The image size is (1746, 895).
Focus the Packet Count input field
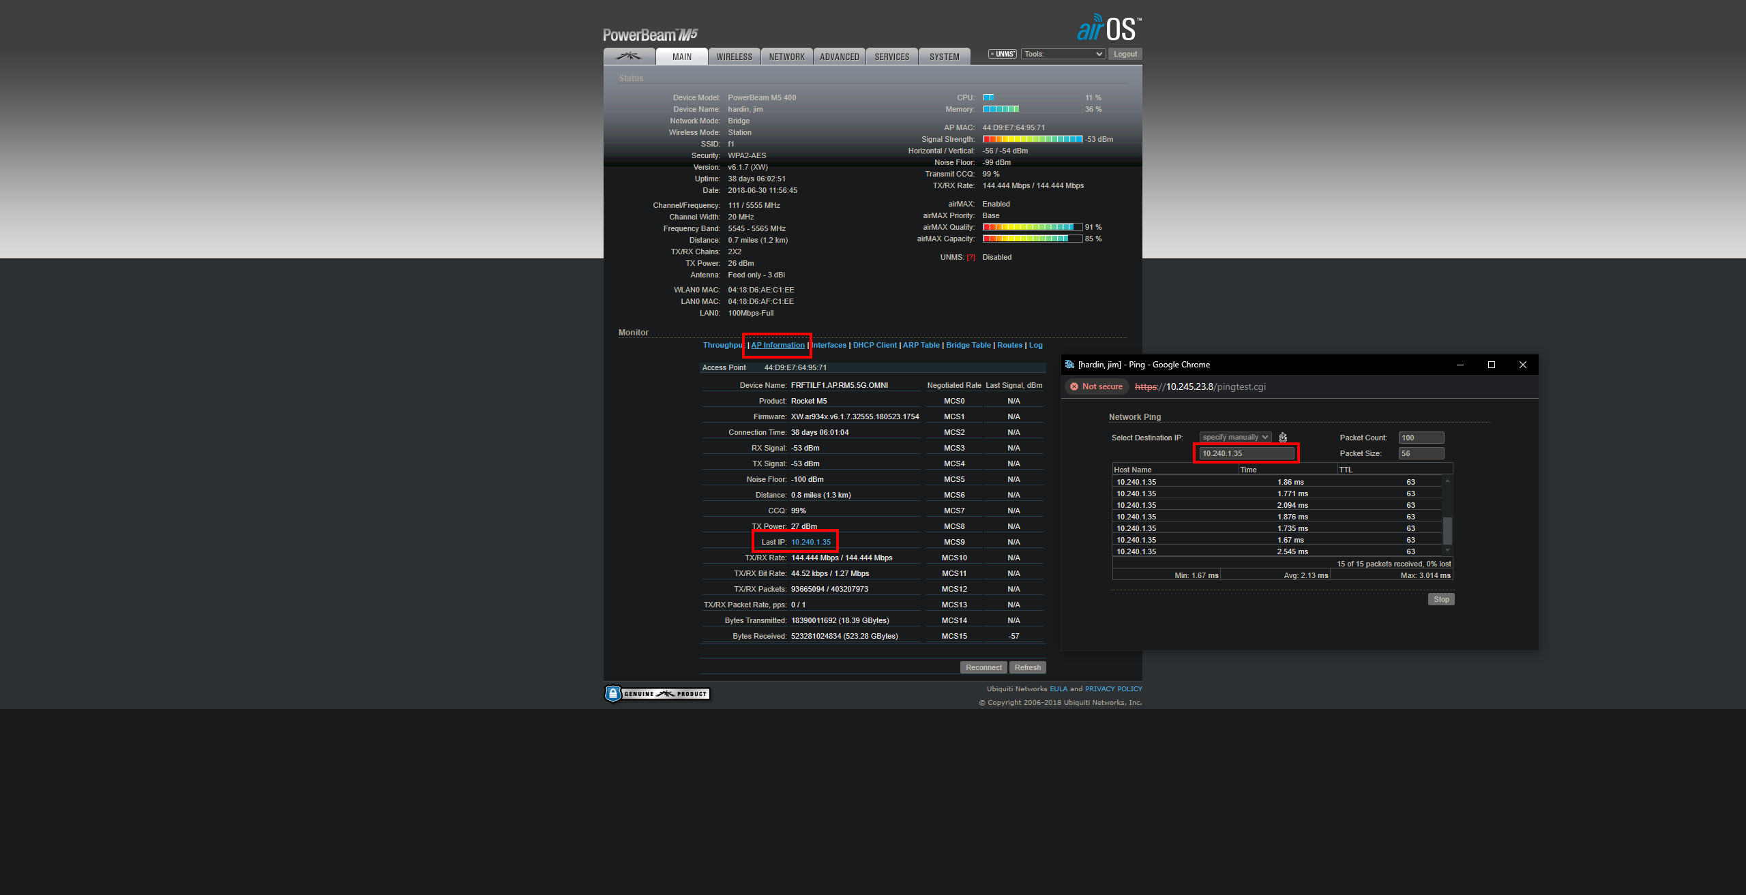click(1421, 438)
